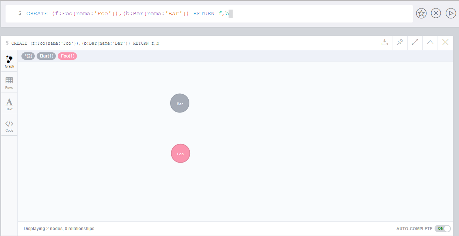Click inside the Cypher query editor
The width and height of the screenshot is (459, 236).
[x=148, y=13]
